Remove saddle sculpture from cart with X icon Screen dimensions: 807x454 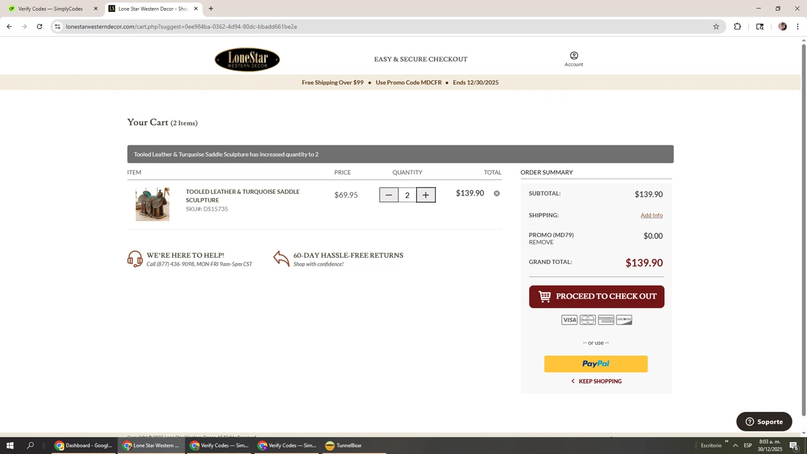[497, 193]
